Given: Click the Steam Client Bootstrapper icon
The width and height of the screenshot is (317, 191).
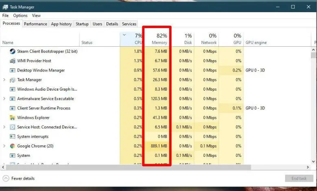Looking at the screenshot, I should [12, 51].
